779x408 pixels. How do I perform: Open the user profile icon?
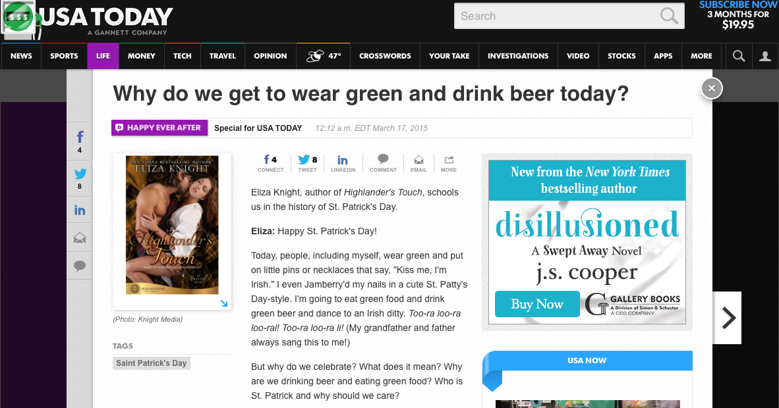[765, 56]
